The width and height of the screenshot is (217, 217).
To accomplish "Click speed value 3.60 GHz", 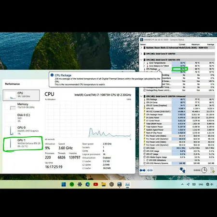I will pos(66,148).
